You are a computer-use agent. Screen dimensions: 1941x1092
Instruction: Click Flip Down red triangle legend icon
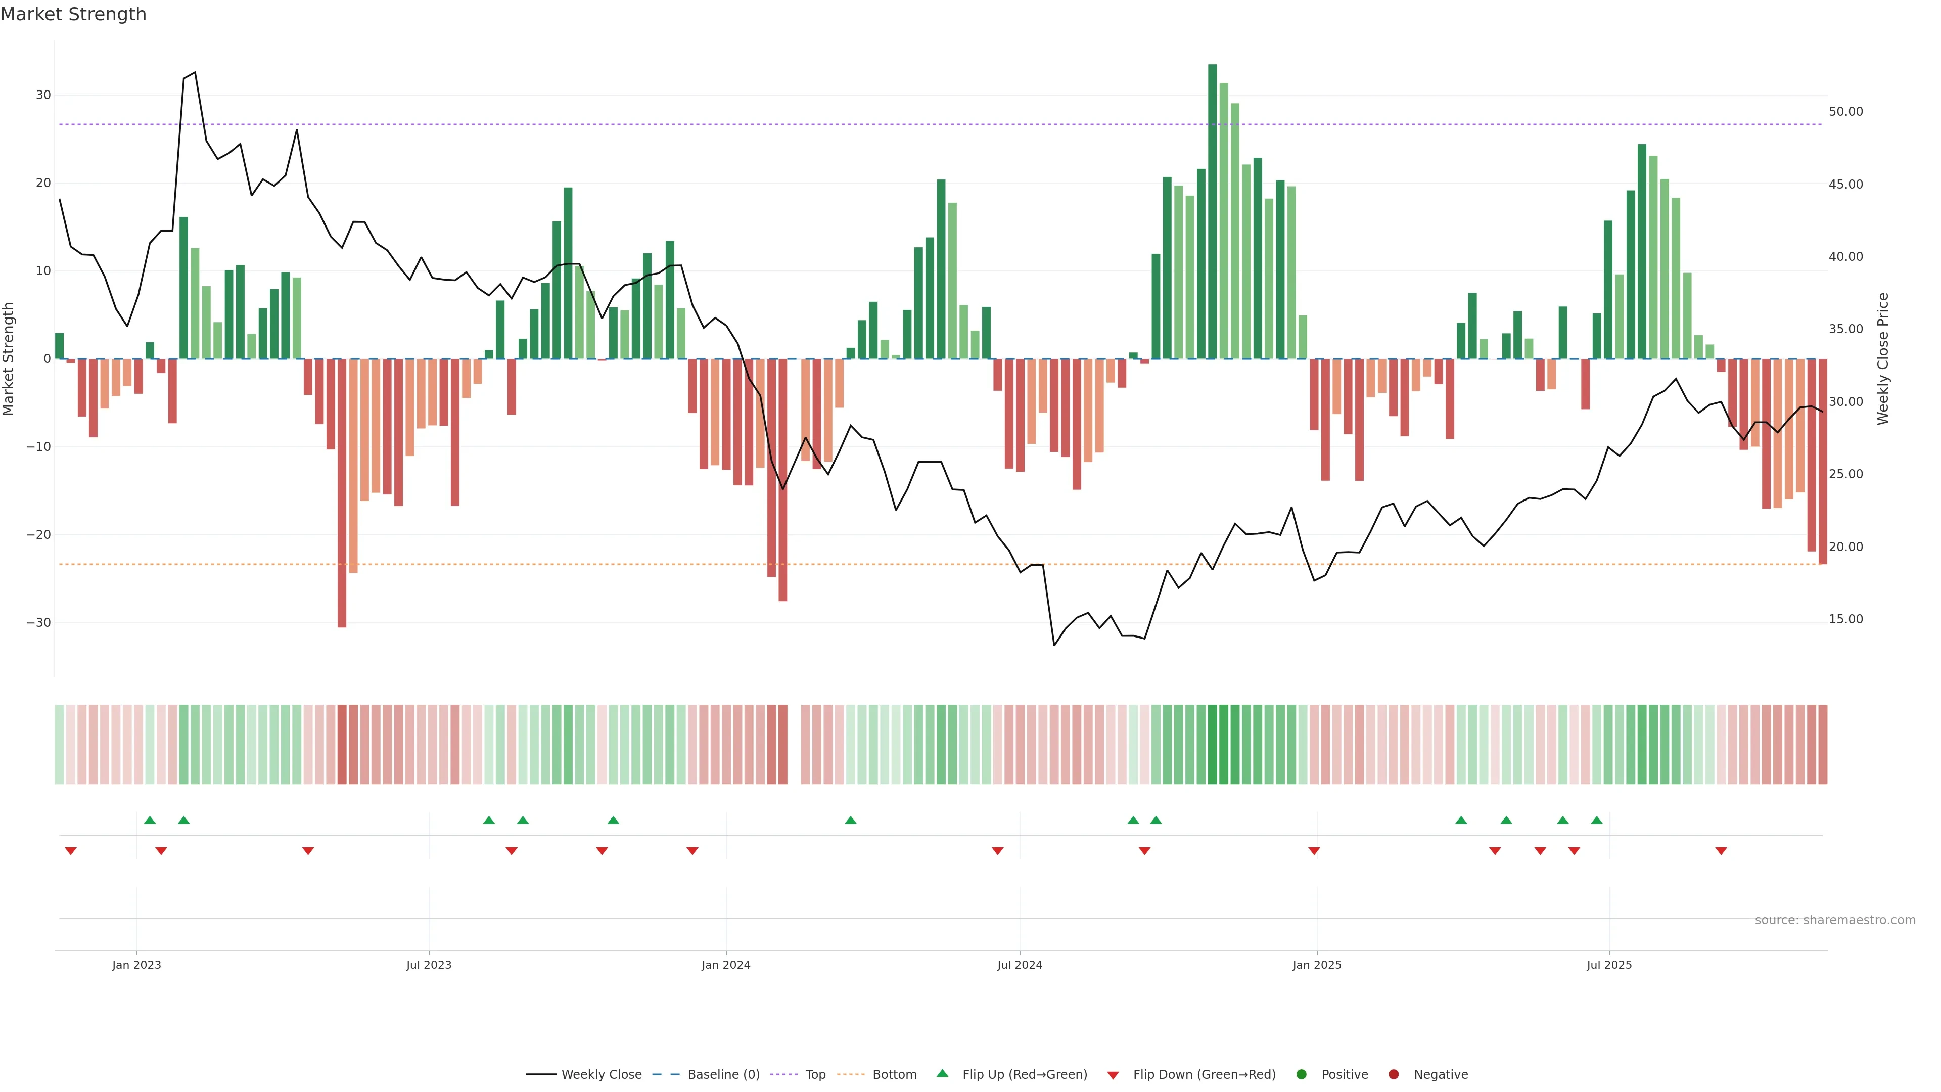pyautogui.click(x=1113, y=1075)
